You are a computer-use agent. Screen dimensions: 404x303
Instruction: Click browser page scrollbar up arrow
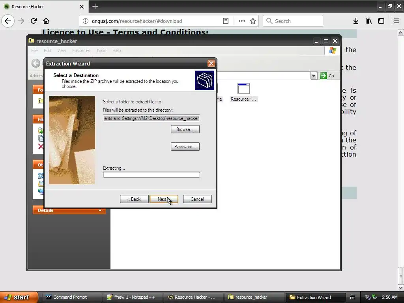401,32
